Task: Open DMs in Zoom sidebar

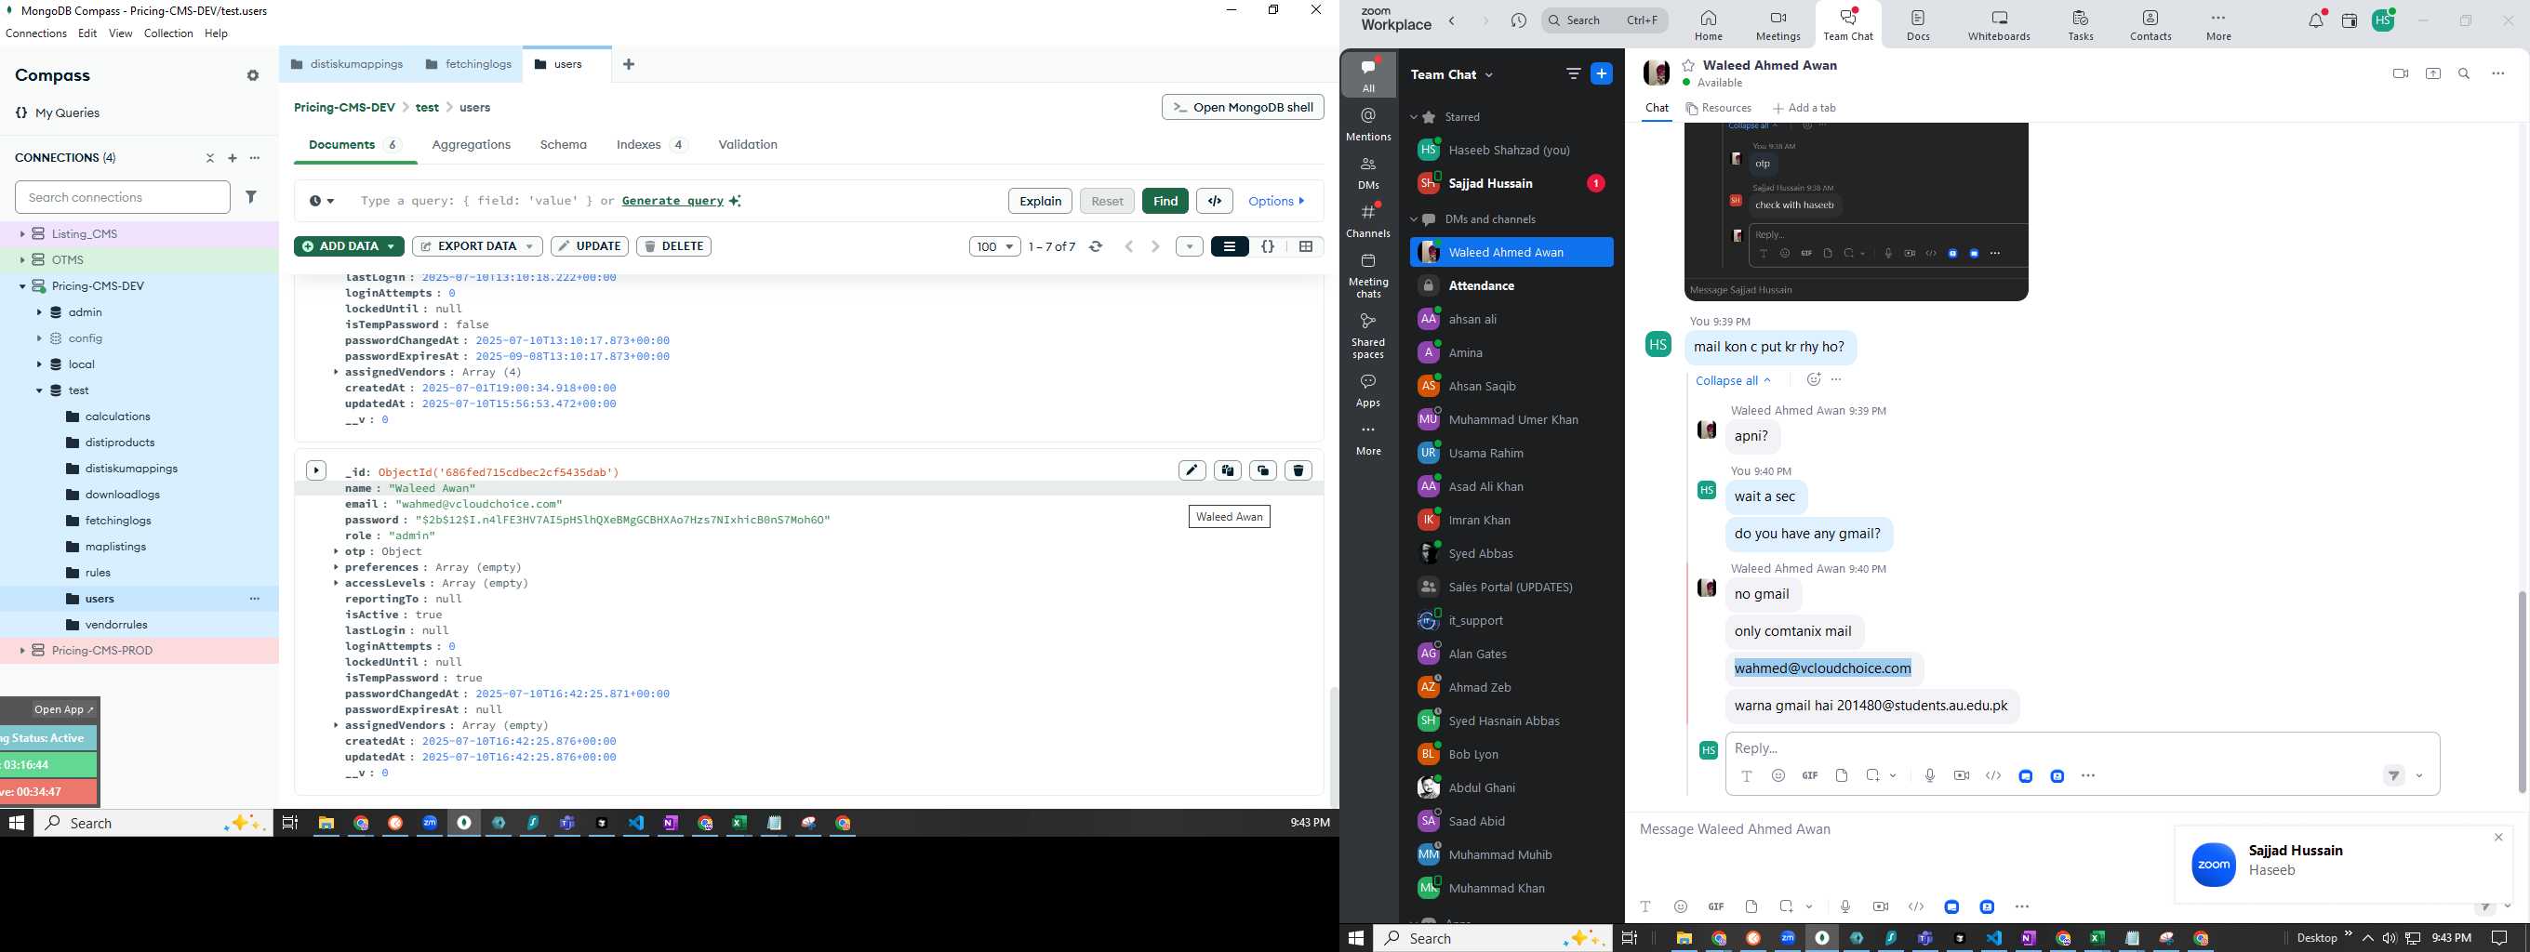Action: pyautogui.click(x=1368, y=173)
